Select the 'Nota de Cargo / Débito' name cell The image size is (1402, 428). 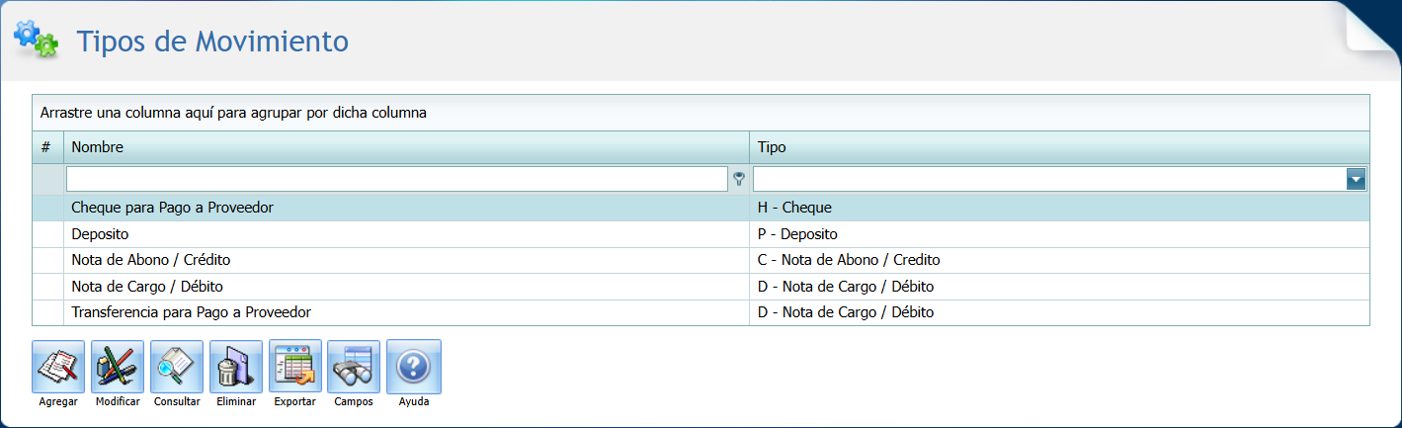coord(406,287)
